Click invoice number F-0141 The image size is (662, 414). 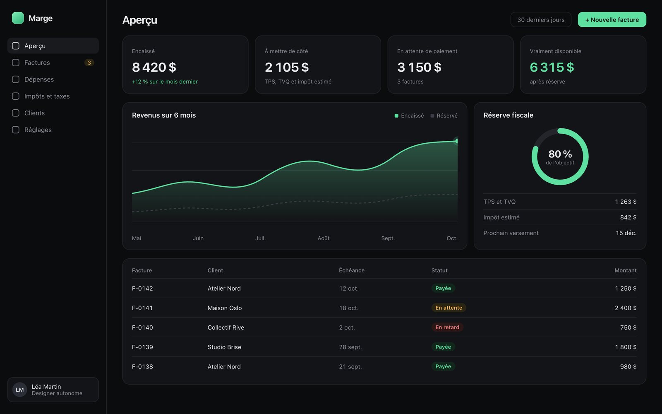142,308
